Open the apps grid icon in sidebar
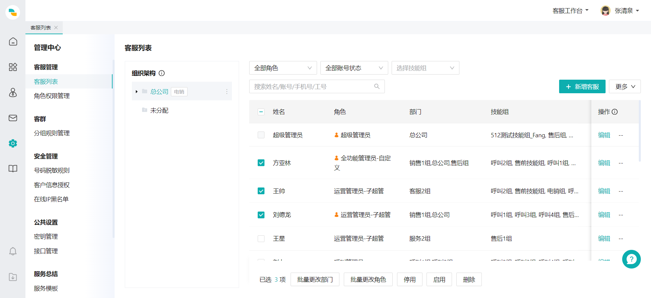The width and height of the screenshot is (651, 298). pos(13,67)
